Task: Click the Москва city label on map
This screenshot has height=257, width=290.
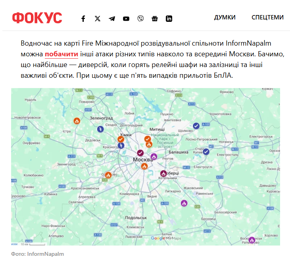Action: click(x=143, y=159)
